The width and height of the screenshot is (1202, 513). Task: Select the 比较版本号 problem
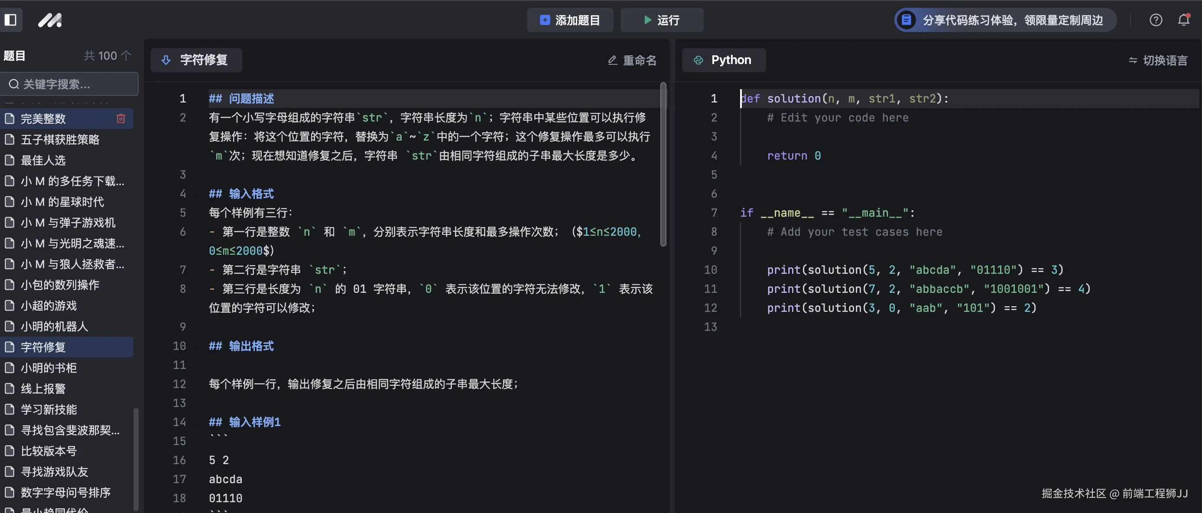point(49,451)
